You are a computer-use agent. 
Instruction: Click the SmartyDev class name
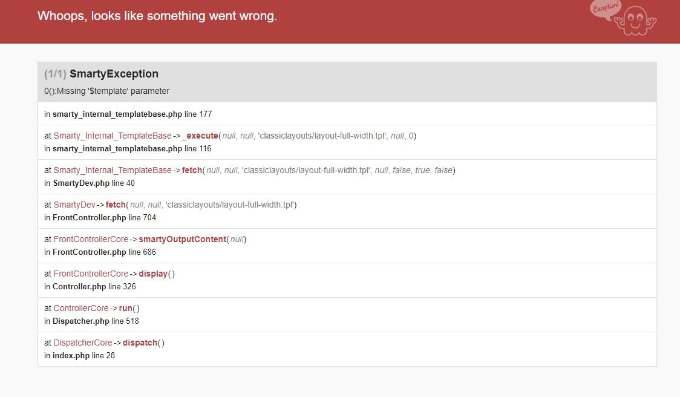pyautogui.click(x=74, y=205)
